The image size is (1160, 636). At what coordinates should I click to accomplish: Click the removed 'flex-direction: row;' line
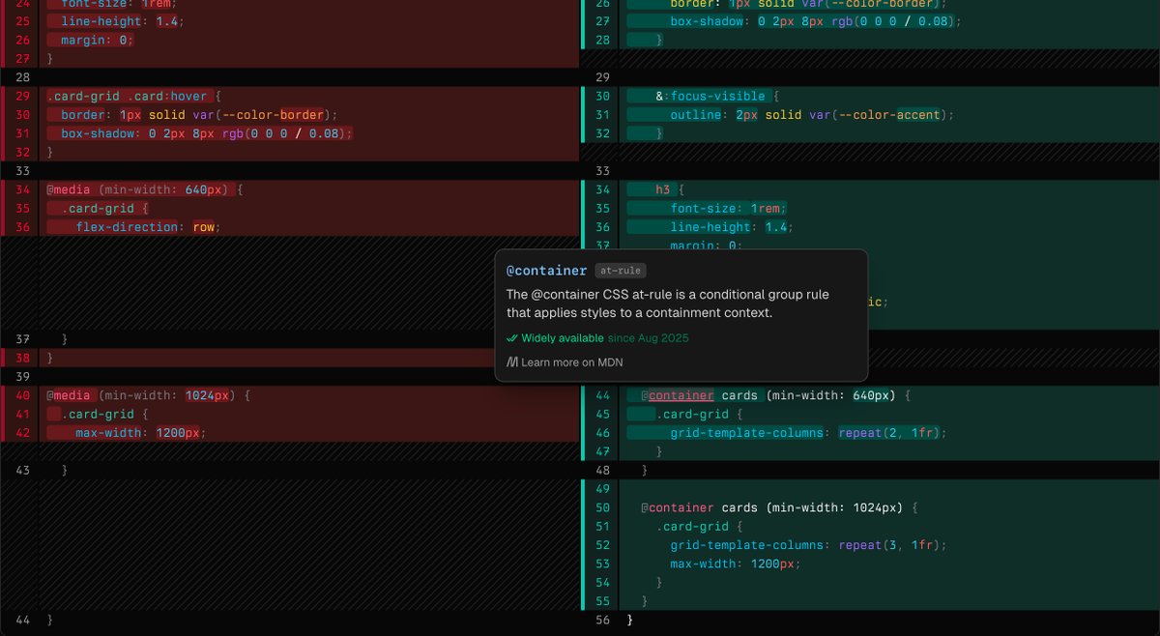pyautogui.click(x=149, y=227)
